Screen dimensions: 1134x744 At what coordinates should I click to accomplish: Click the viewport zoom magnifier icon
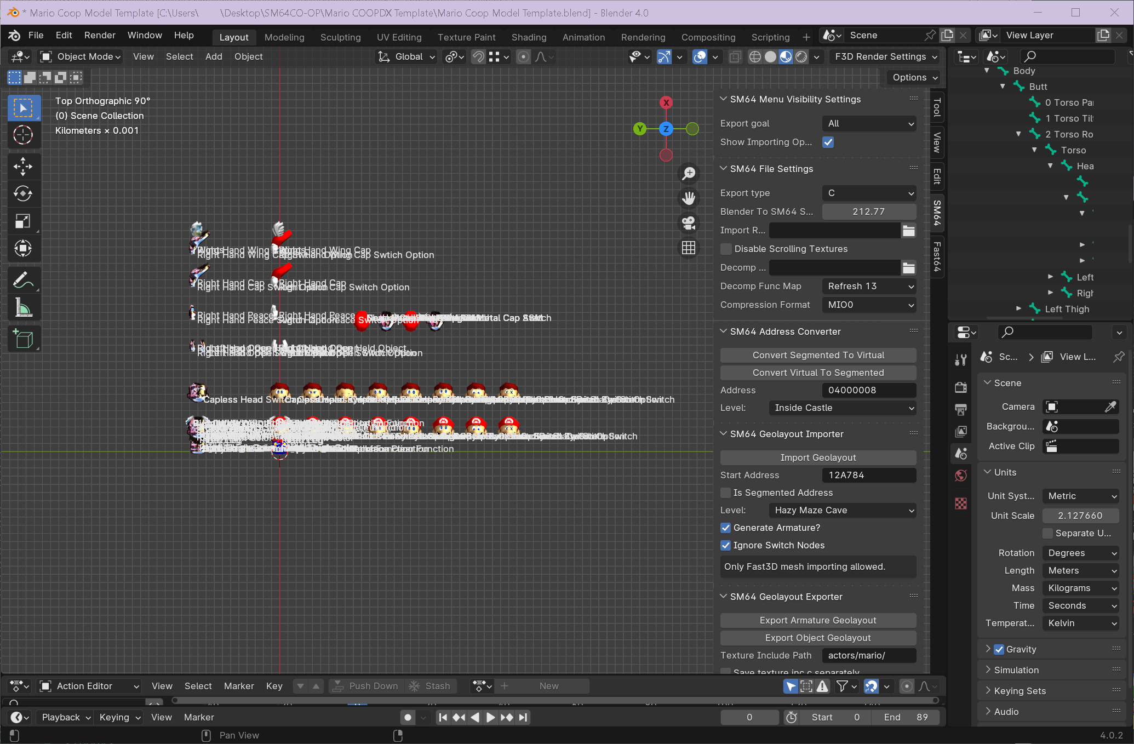[689, 173]
